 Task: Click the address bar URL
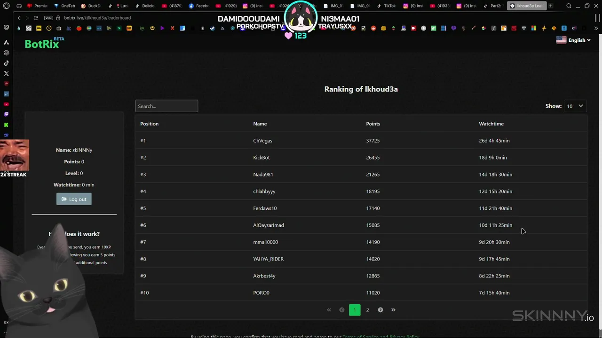click(x=97, y=18)
